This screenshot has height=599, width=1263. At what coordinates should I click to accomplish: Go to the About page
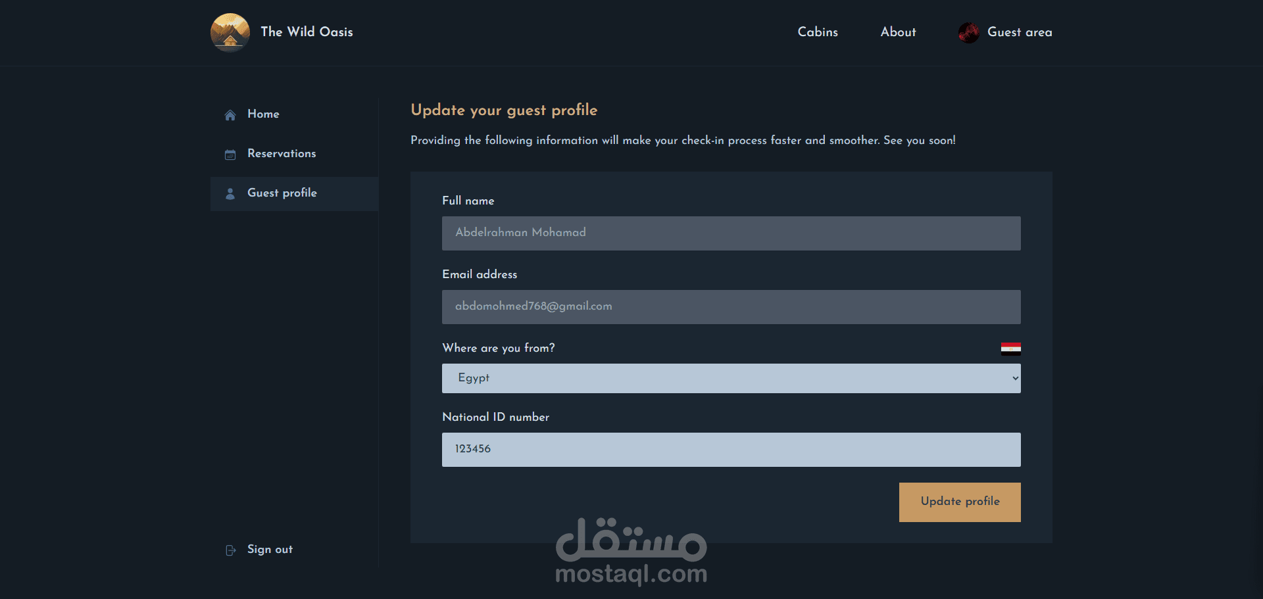[x=898, y=32]
